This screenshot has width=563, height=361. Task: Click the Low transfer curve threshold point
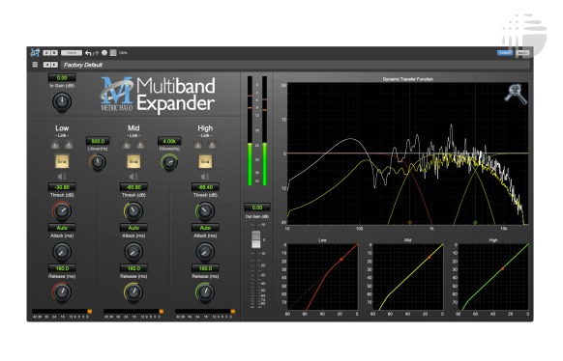(341, 260)
